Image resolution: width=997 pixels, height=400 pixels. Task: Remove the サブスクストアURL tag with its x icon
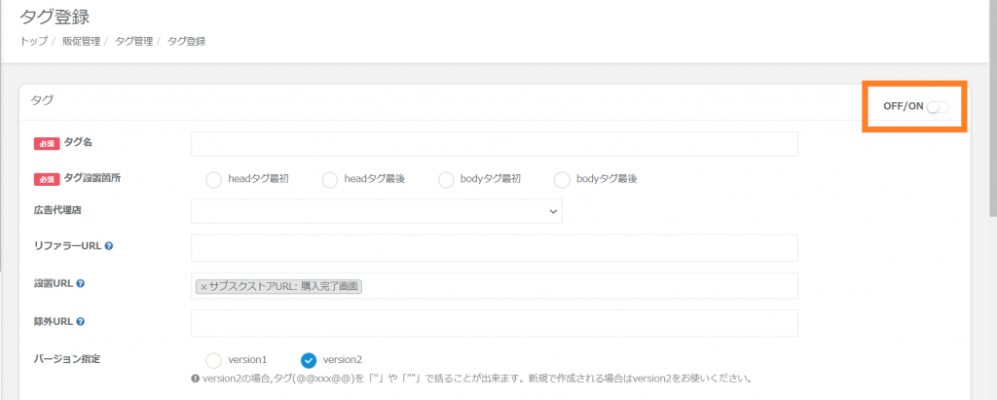[203, 287]
